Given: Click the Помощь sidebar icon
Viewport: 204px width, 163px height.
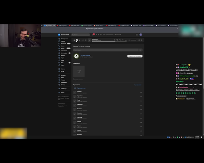Looking at the screenshot, I should (x=59, y=85).
